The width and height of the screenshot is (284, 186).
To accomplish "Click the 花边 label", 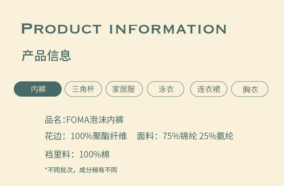I will click(53, 136).
